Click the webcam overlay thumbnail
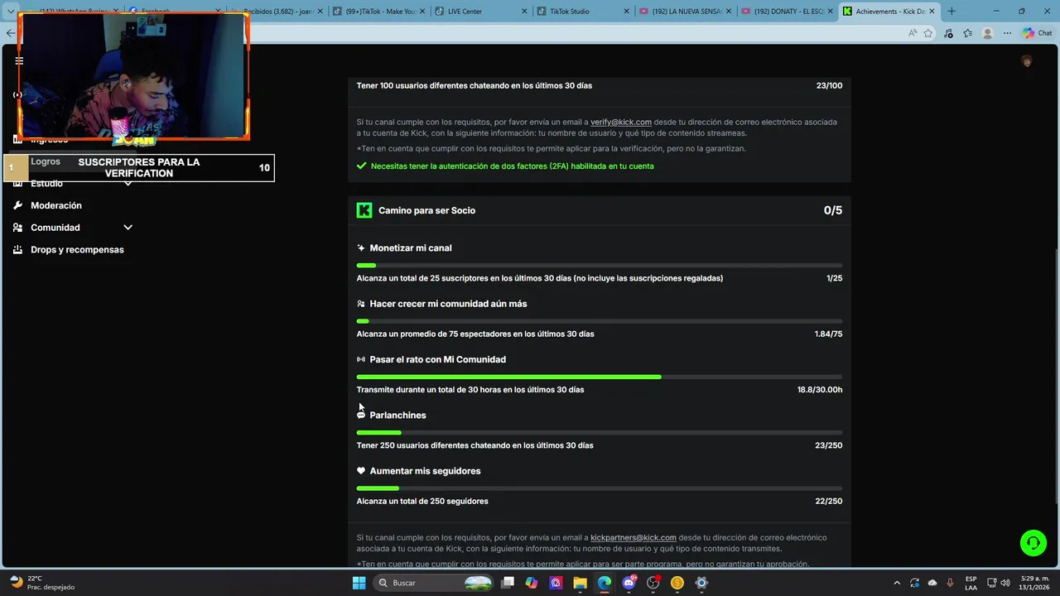Viewport: 1060px width, 596px height. coord(133,76)
